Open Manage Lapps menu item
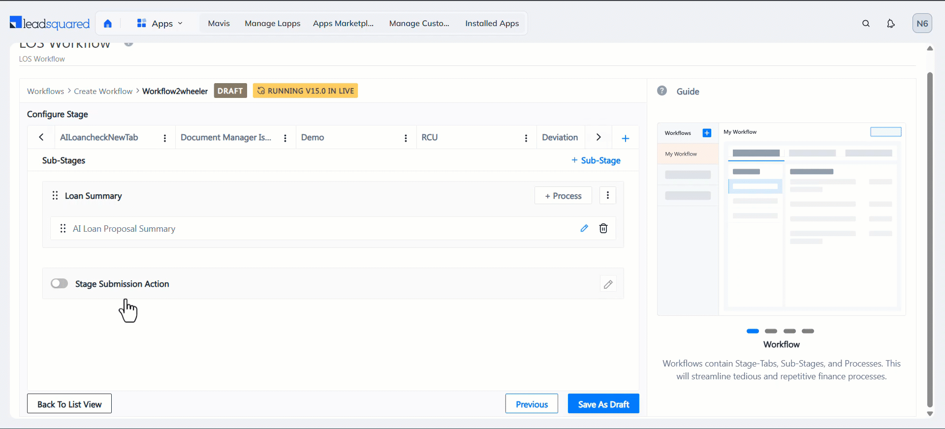The width and height of the screenshot is (945, 429). (x=273, y=23)
